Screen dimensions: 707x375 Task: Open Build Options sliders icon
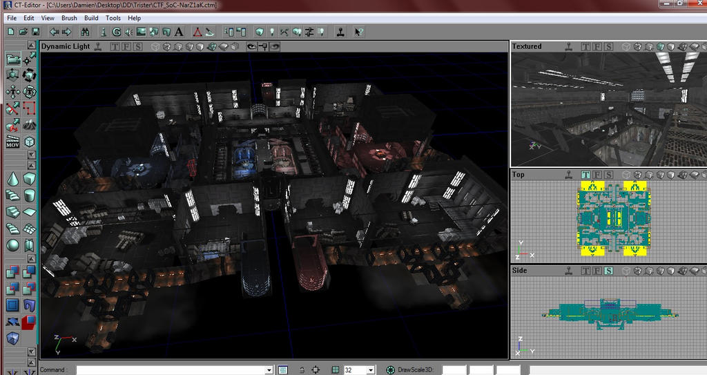(309, 32)
